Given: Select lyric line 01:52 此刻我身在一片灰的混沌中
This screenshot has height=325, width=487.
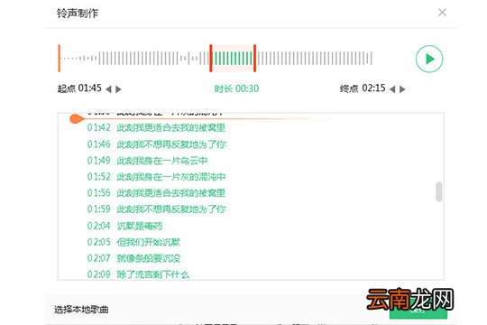Looking at the screenshot, I should (156, 177).
